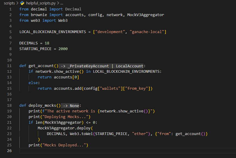Click 'accounts.add' call on line 15
Screen dimensions: 236x158
click(68, 89)
